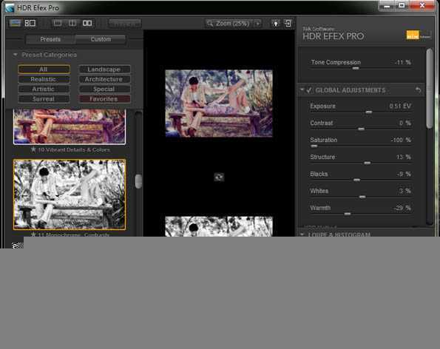
Task: Toggle the background lightbulb icon
Action: pos(276,23)
